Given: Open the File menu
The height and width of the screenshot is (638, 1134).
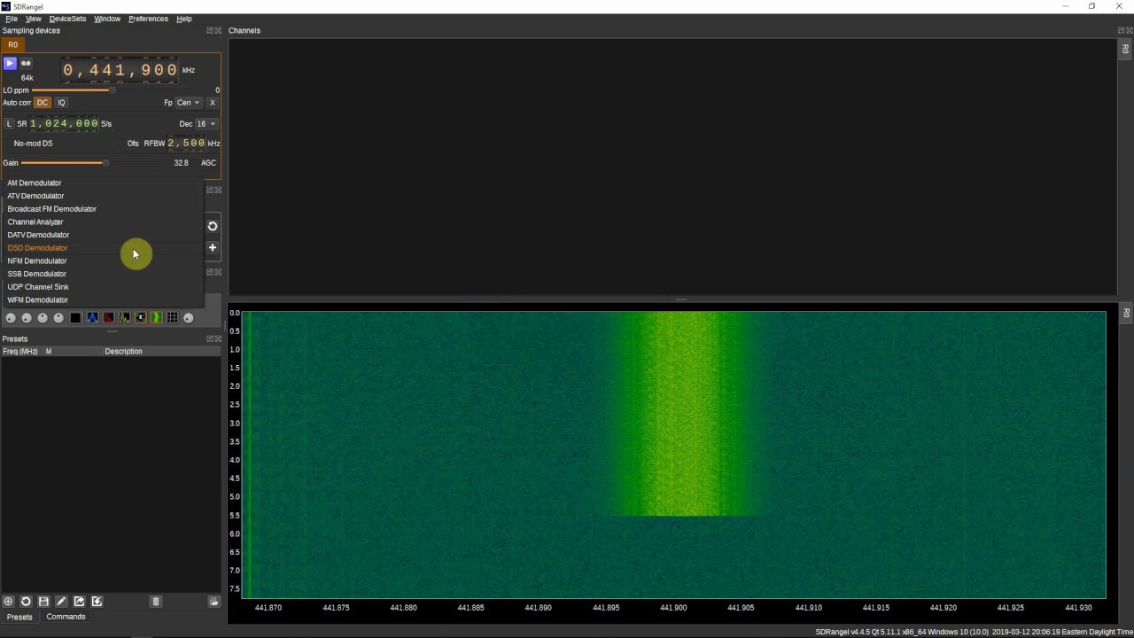Looking at the screenshot, I should coord(12,19).
